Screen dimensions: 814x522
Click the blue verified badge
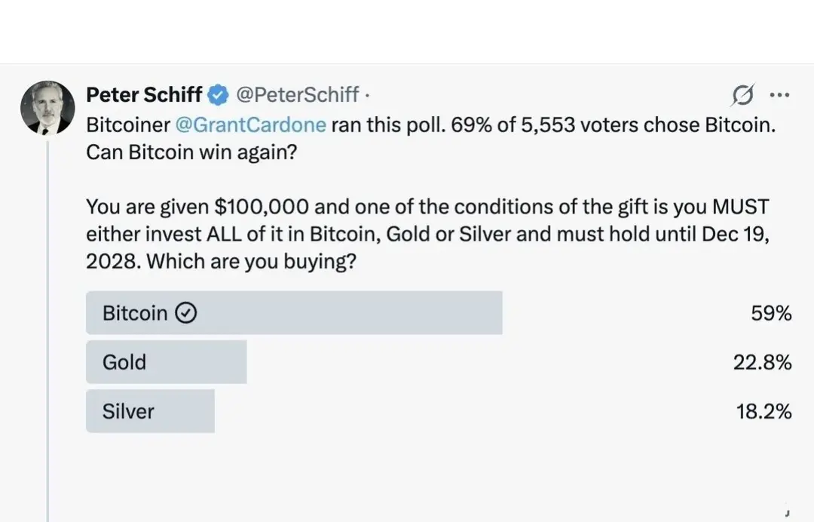[x=219, y=95]
